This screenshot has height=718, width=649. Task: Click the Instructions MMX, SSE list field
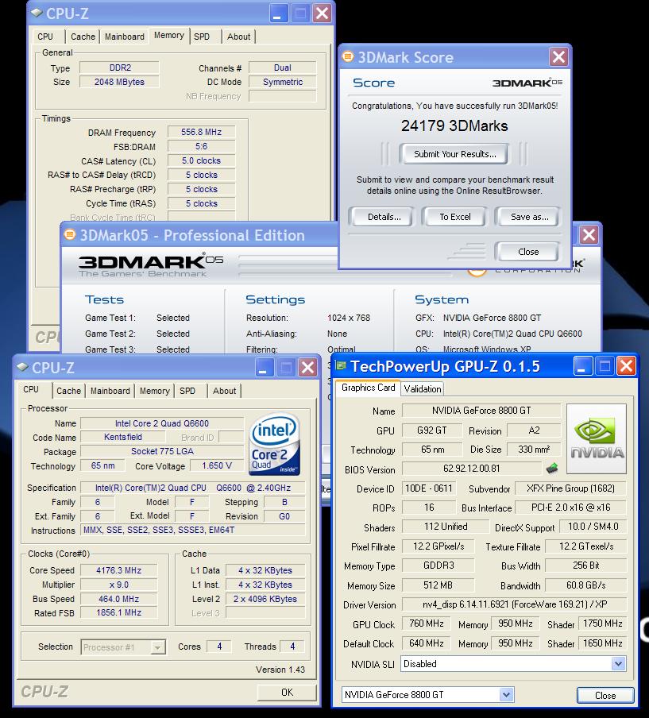[193, 530]
